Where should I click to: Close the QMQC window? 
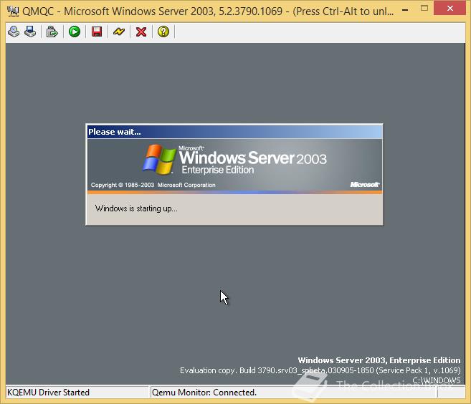pos(449,8)
